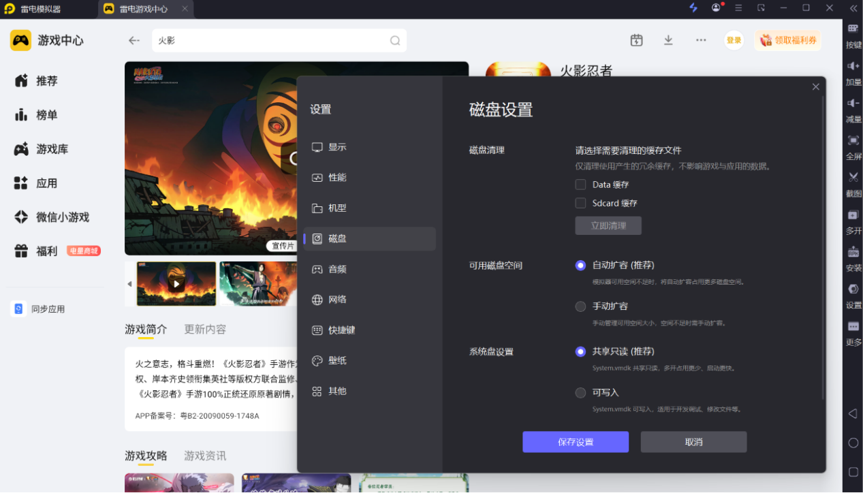Open 设置 settings in right toolbar

click(853, 296)
